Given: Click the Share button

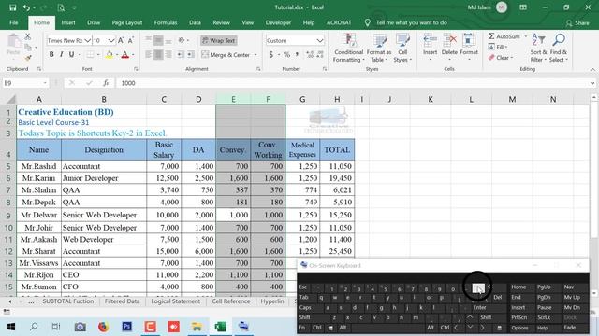Looking at the screenshot, I should click(x=577, y=23).
